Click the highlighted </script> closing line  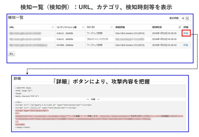pyautogui.click(x=20, y=125)
